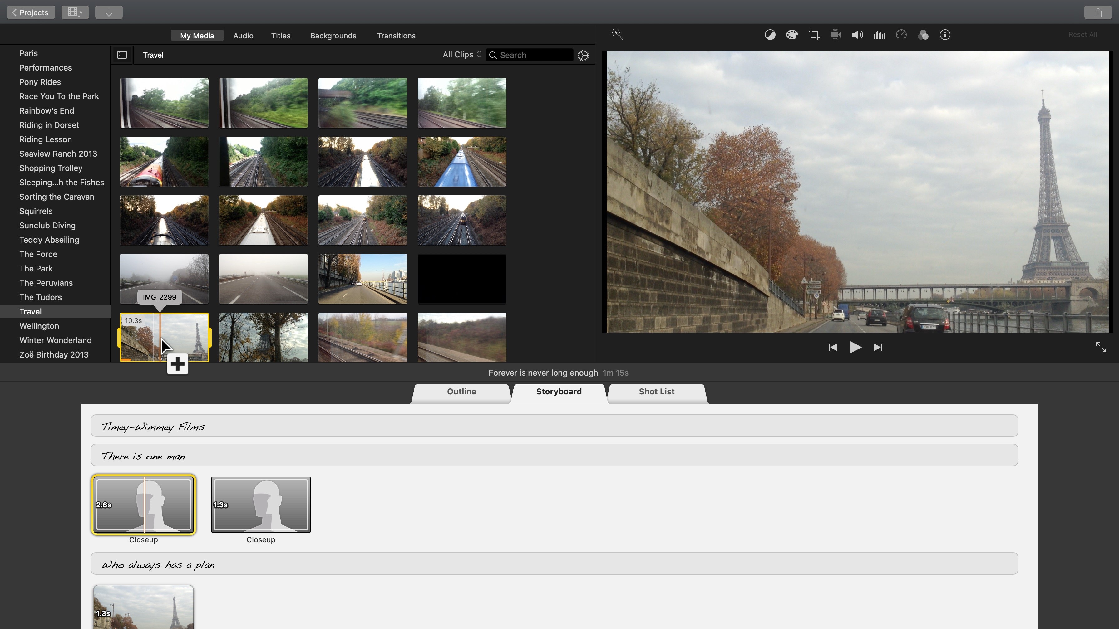
Task: Open the color balance adjustment icon
Action: pos(770,35)
